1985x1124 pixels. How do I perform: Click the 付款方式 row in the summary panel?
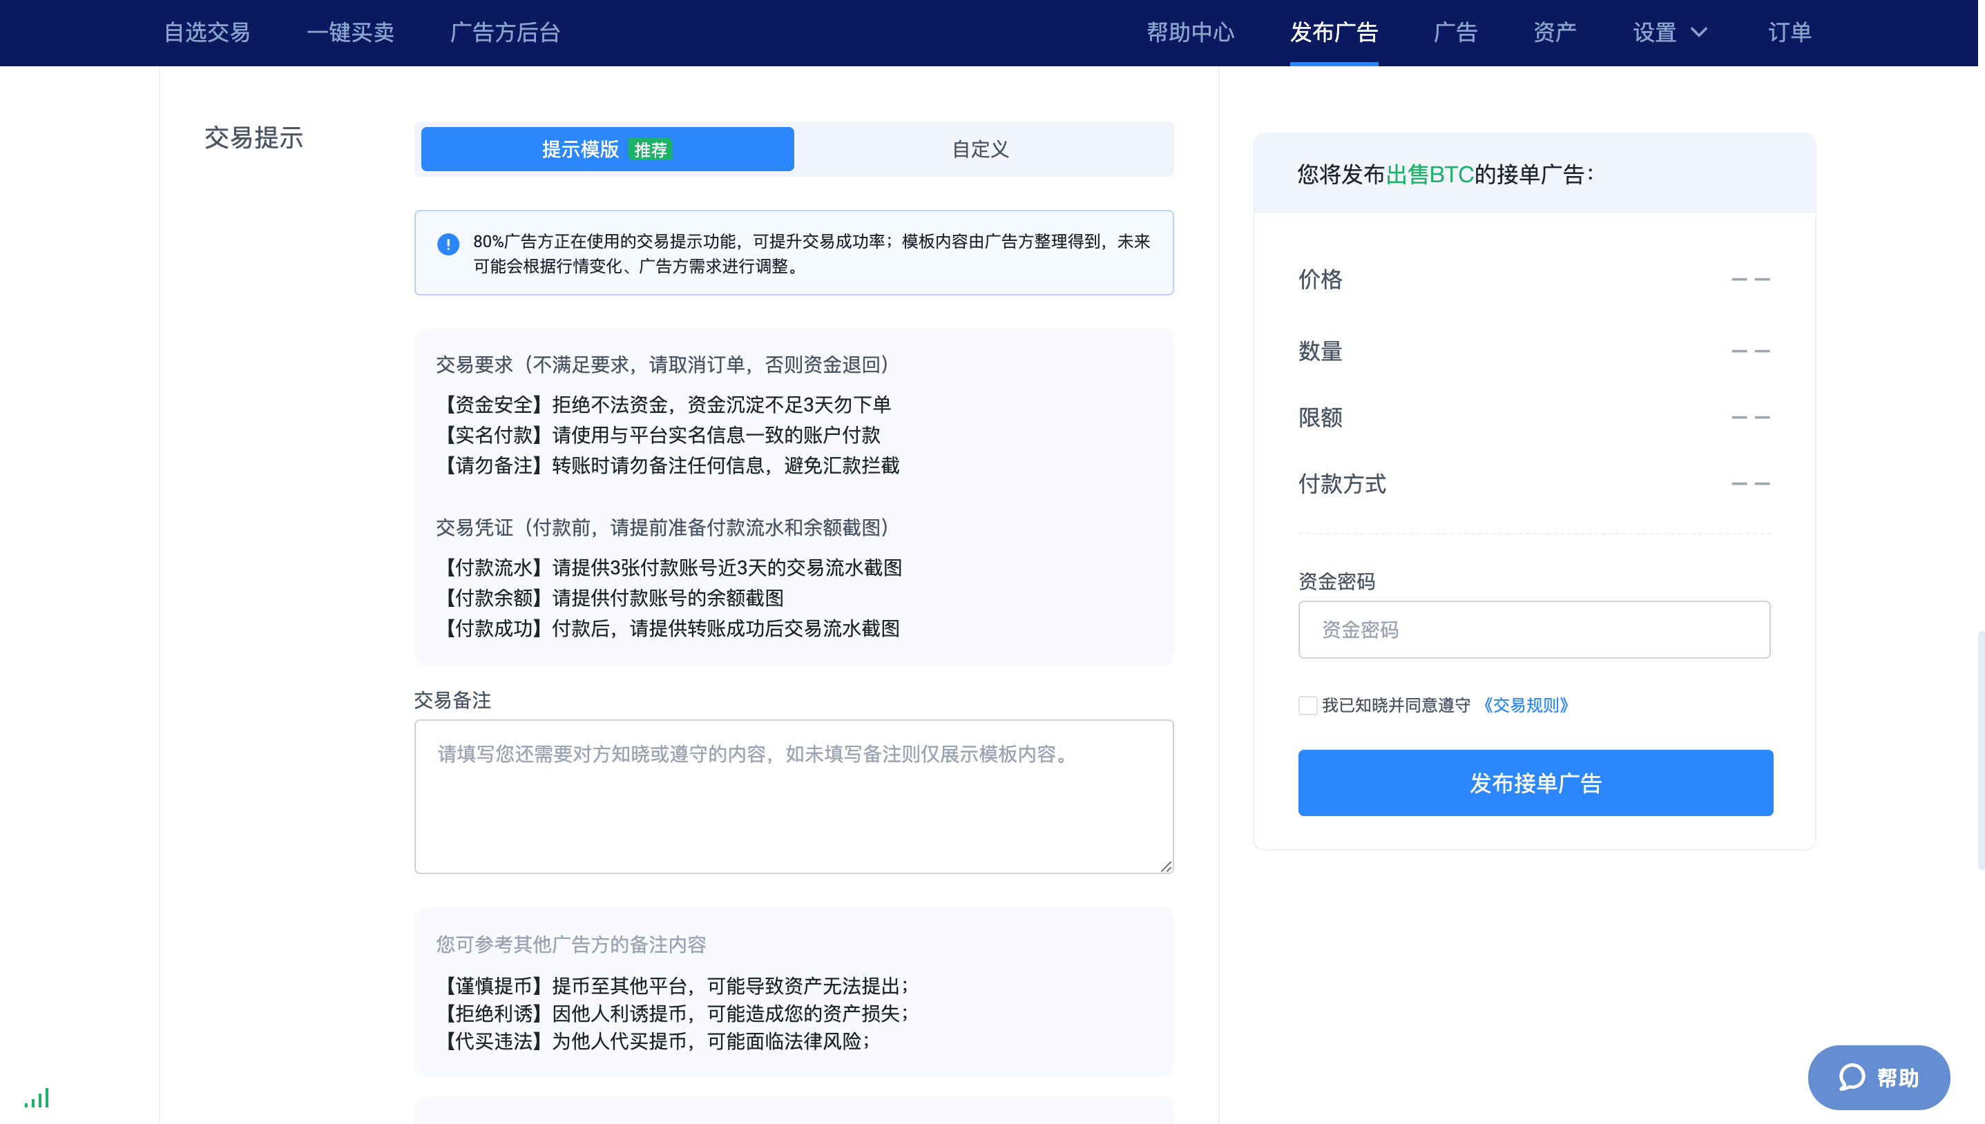pyautogui.click(x=1533, y=483)
